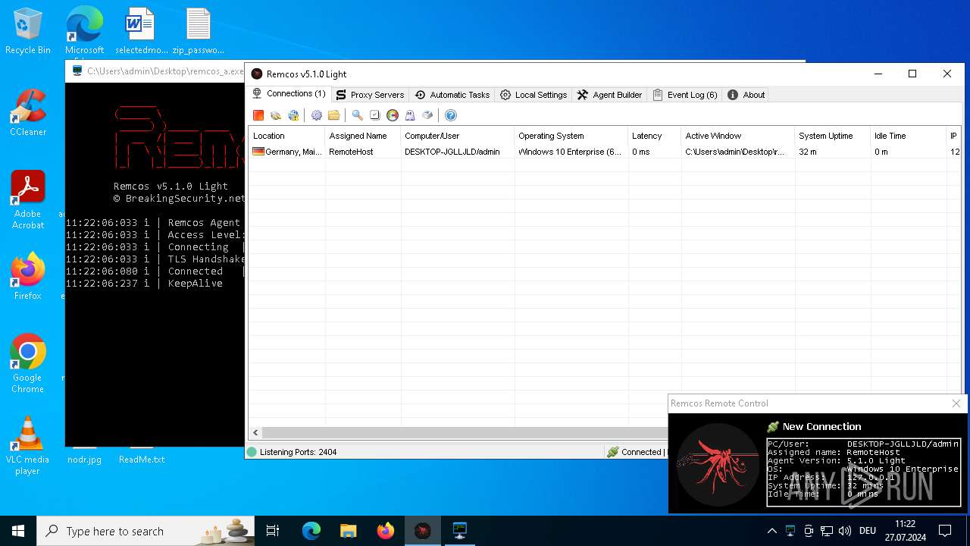The height and width of the screenshot is (546, 970).
Task: Sort by the Operating System column header
Action: 571,136
